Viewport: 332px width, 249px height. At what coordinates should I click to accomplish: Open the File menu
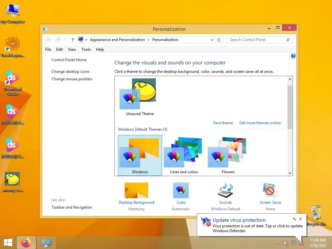coord(48,49)
